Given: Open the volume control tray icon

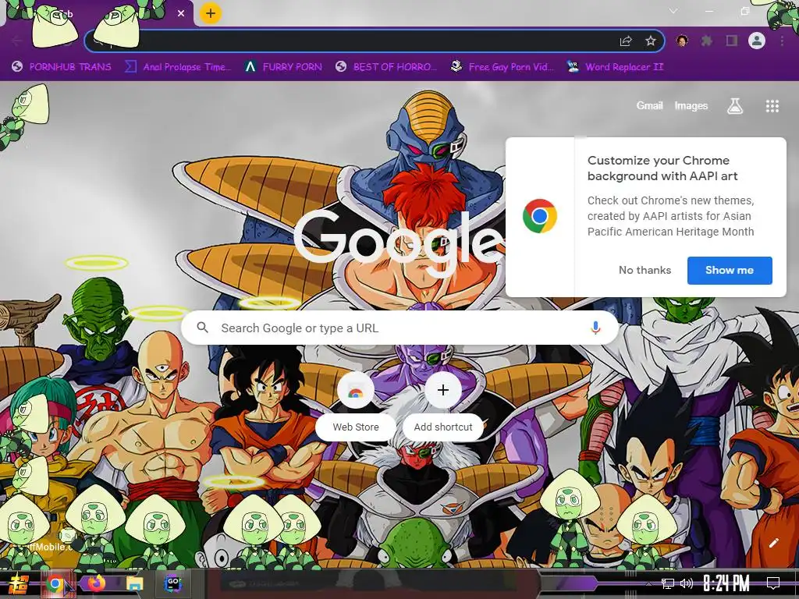Looking at the screenshot, I should [687, 583].
